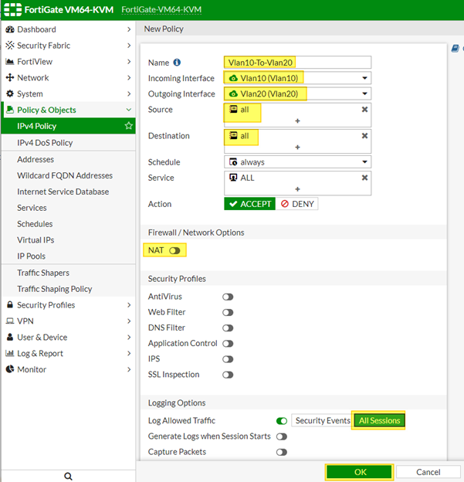This screenshot has width=464, height=482.
Task: Disable the Log Allowed Traffic toggle
Action: [282, 421]
